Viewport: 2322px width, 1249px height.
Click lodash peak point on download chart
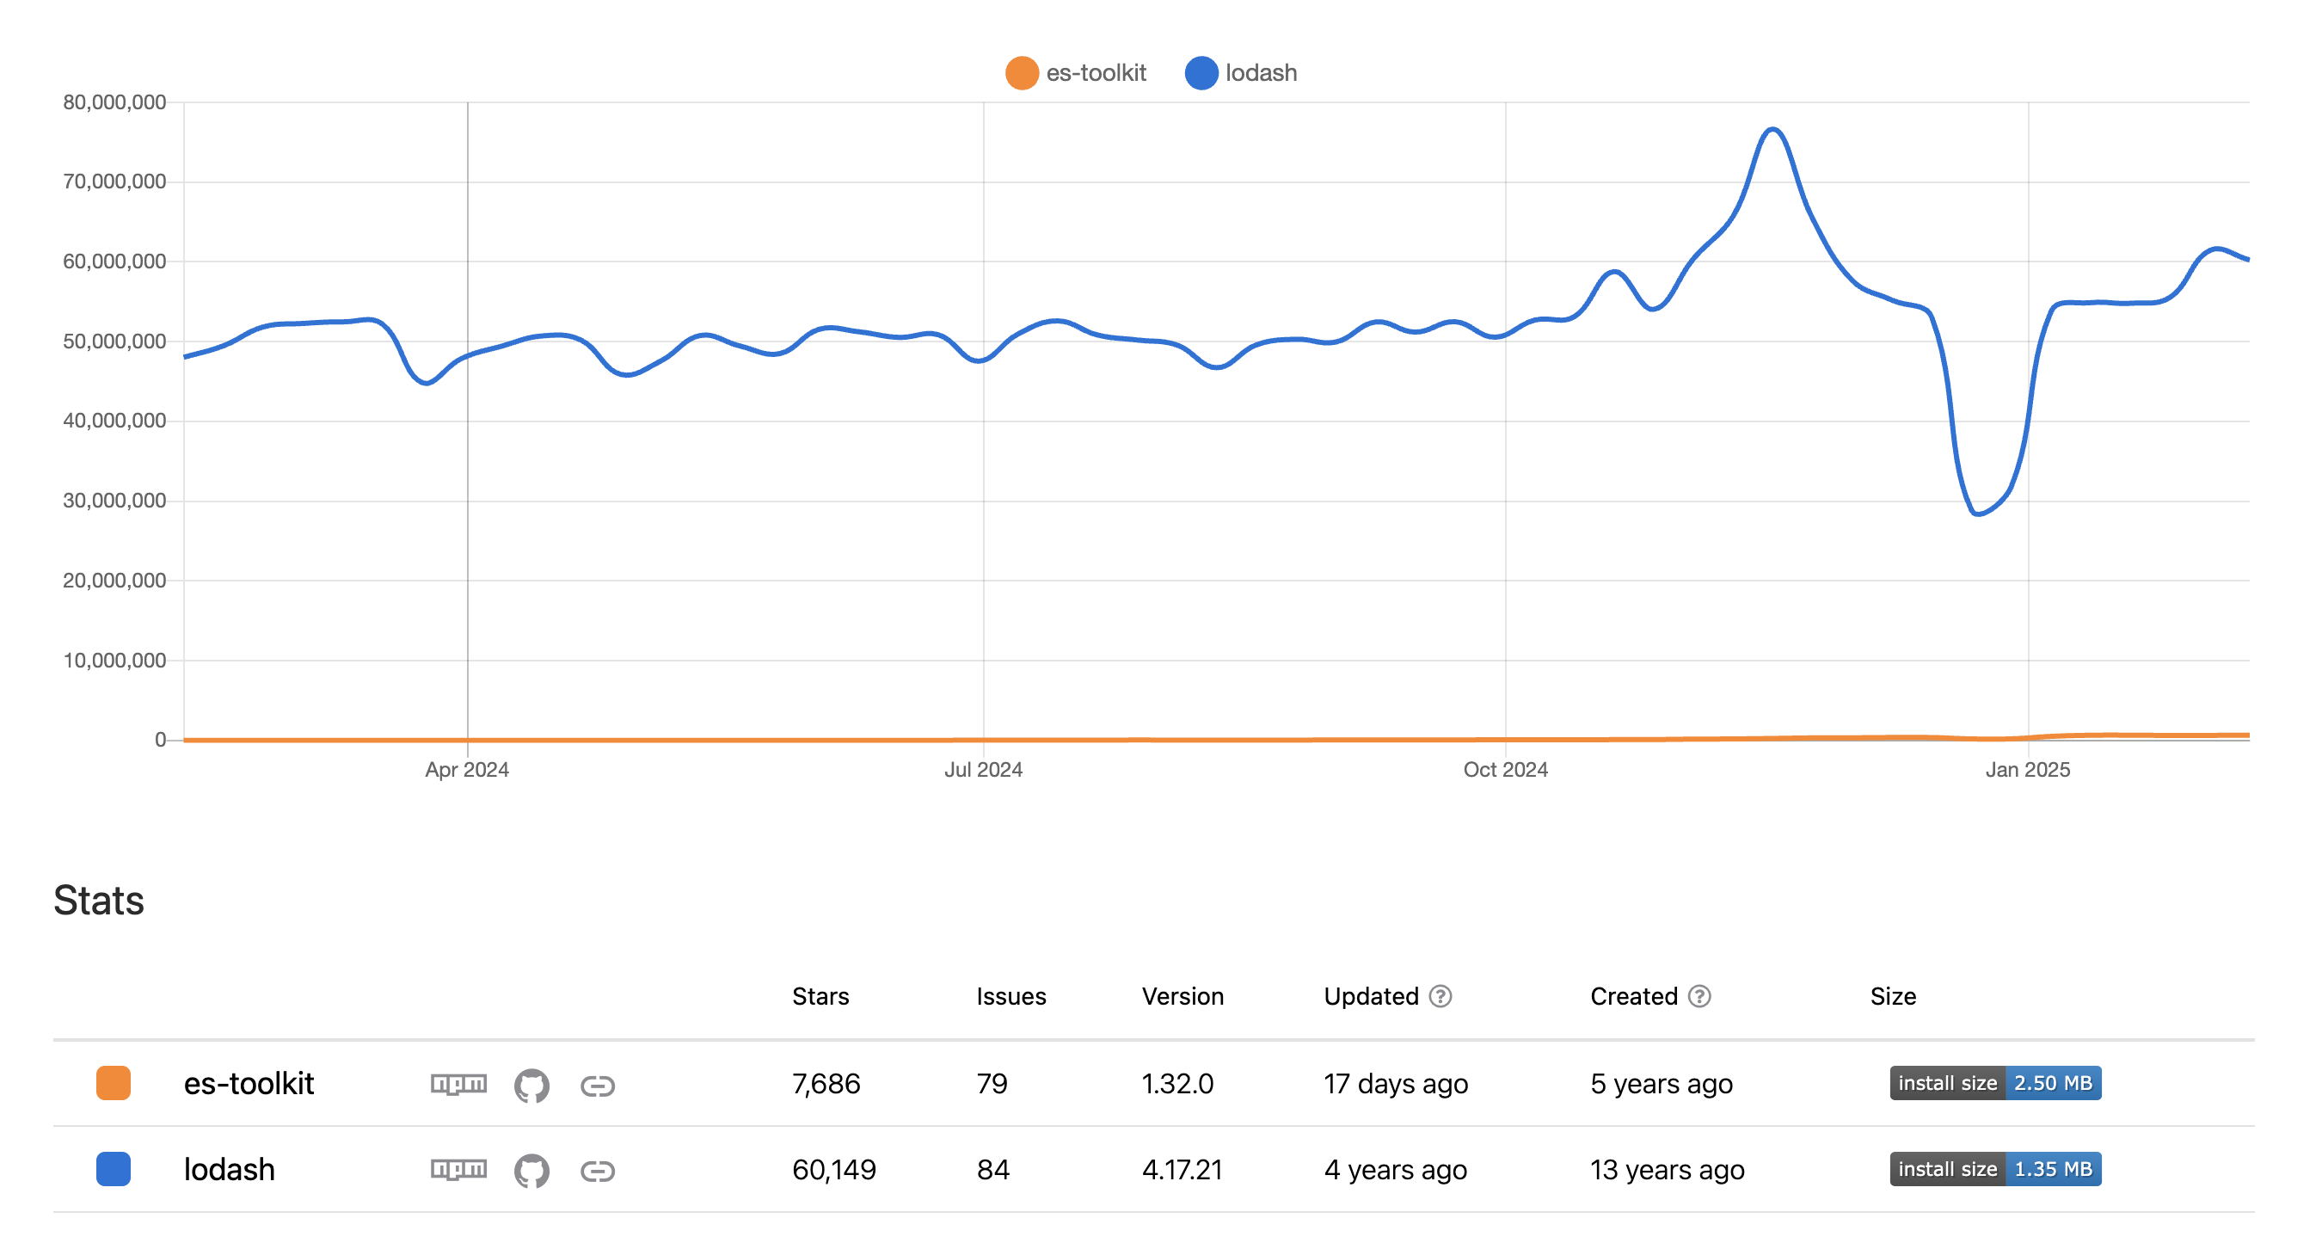tap(1772, 130)
